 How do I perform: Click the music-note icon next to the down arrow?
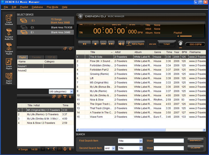[x=54, y=149]
